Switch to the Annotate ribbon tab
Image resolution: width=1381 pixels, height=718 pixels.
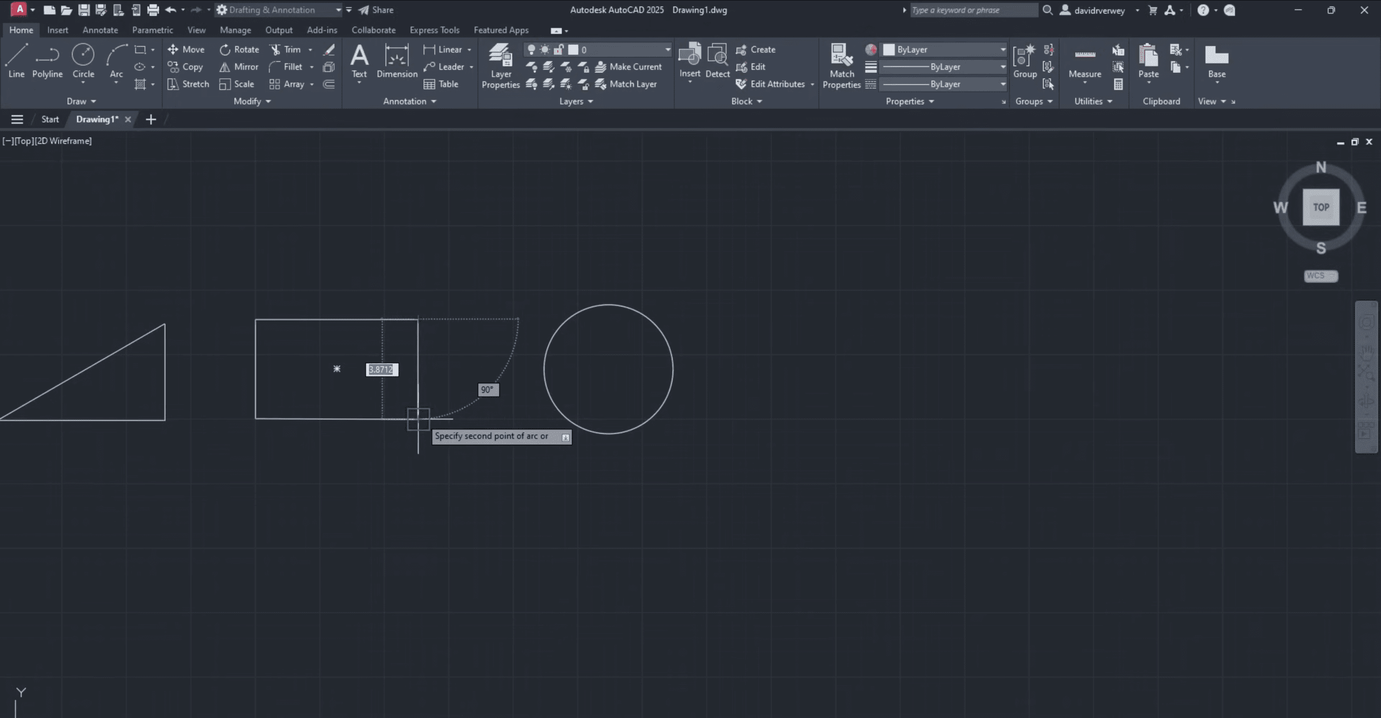100,30
